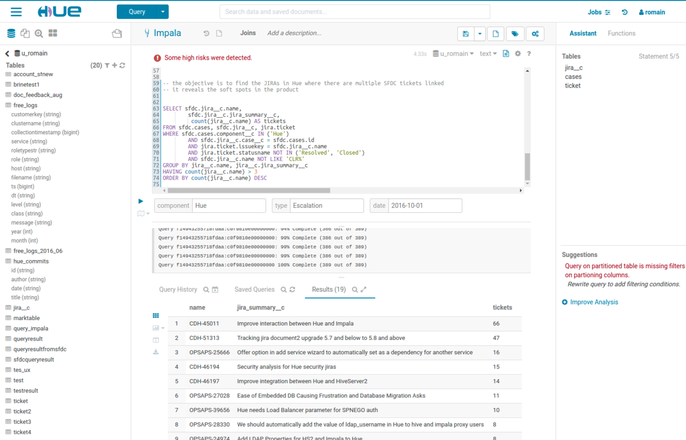Screen dimensions: 686x440
Task: Save the query with the floppy icon
Action: (466, 34)
